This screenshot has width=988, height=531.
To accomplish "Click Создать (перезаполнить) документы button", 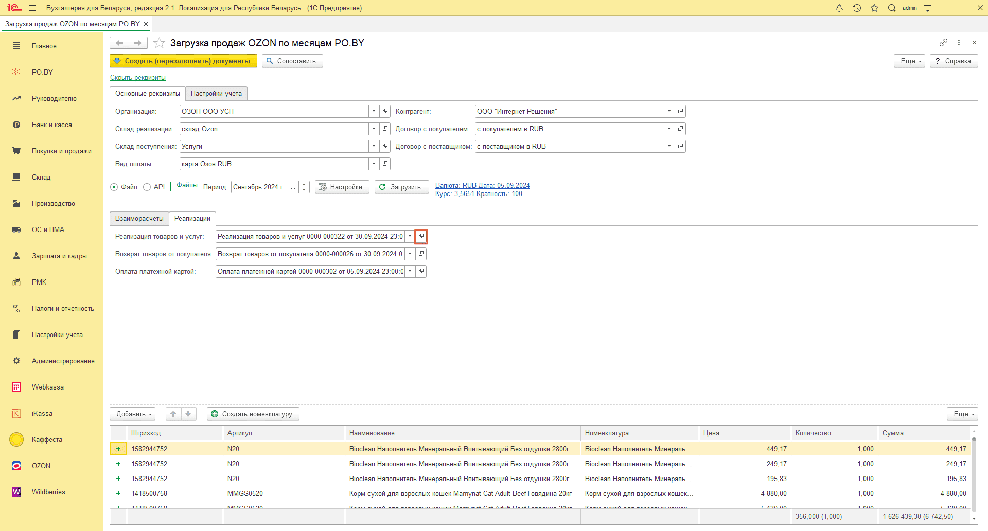I will click(x=183, y=61).
